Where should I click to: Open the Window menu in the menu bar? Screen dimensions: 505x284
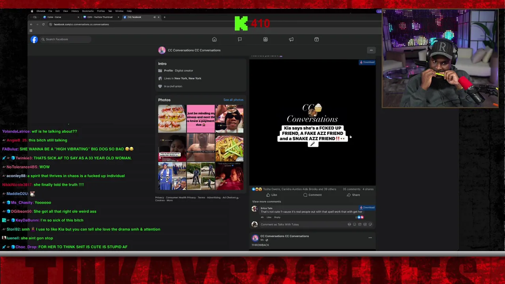119,11
